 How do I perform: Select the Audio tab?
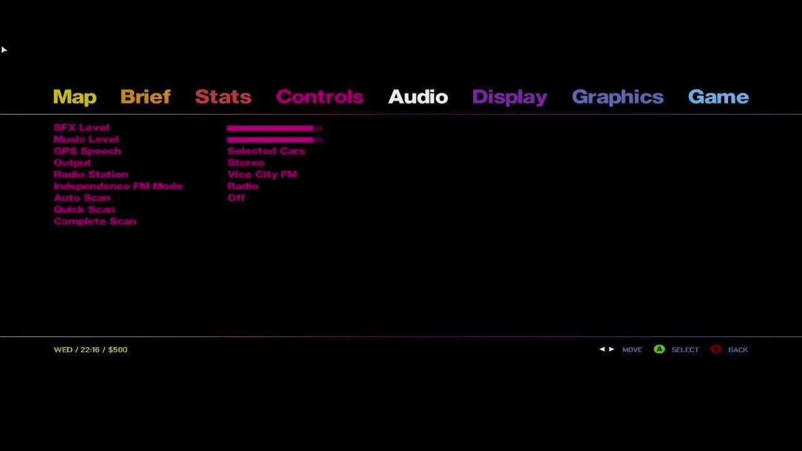pyautogui.click(x=418, y=96)
